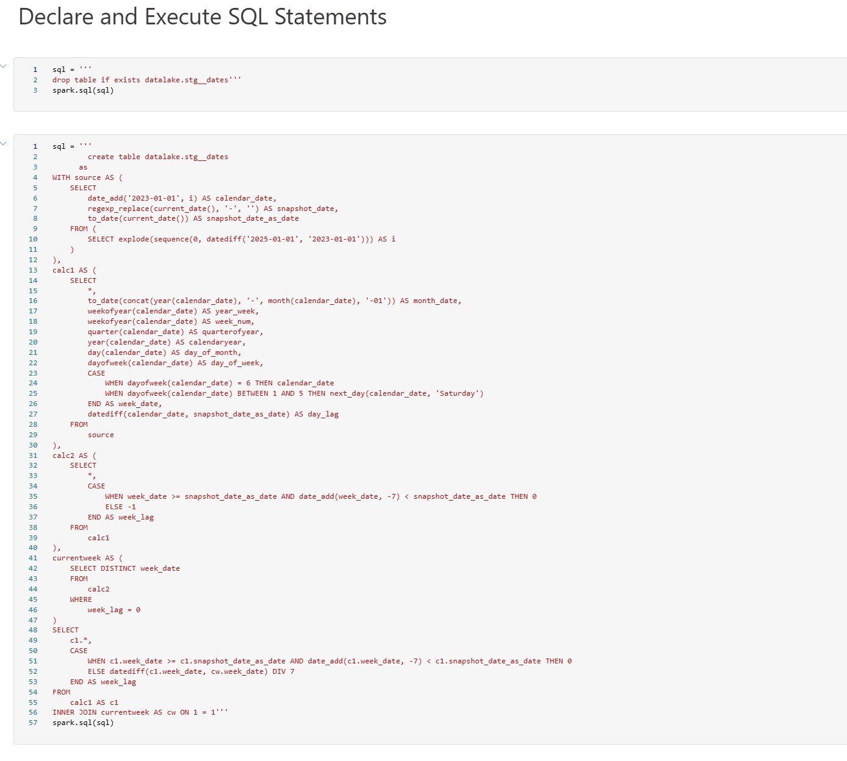Collapse the second code cell with create table

(x=3, y=143)
